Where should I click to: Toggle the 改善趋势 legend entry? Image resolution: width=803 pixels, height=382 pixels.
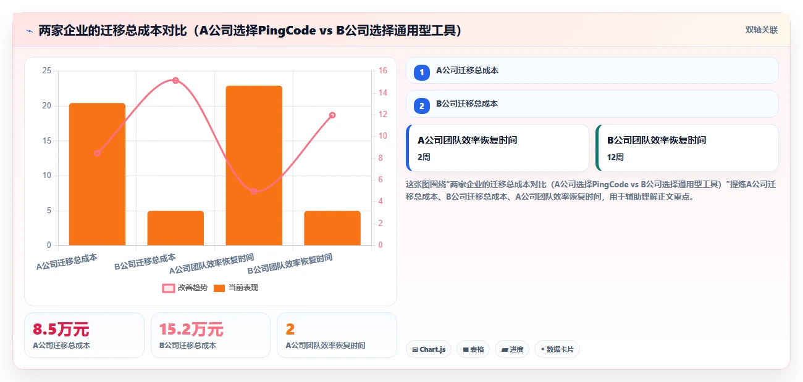pos(183,288)
